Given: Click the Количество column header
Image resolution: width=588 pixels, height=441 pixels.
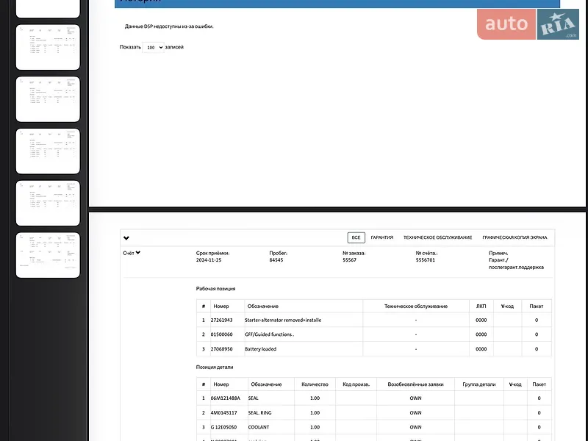Looking at the screenshot, I should pos(315,384).
